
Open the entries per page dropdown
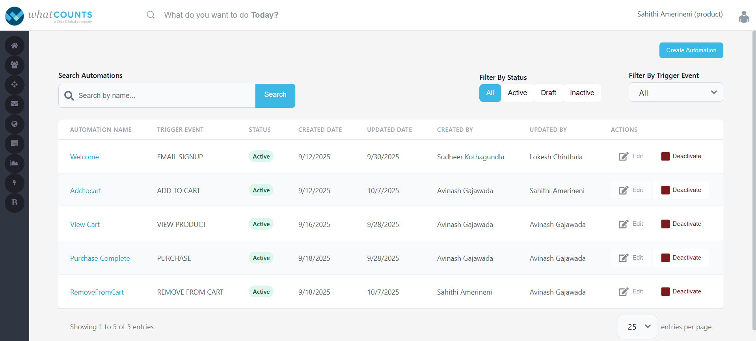637,326
